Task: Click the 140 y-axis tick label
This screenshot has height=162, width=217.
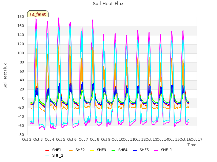Action: coord(21,35)
